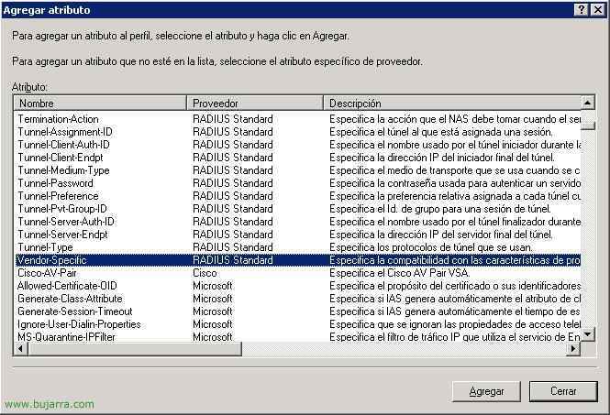Pick the Tunnel-Type attribute row
610x415 pixels.
click(44, 247)
